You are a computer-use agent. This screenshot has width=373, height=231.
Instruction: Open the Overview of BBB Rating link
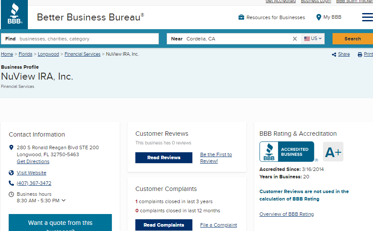[x=286, y=214]
